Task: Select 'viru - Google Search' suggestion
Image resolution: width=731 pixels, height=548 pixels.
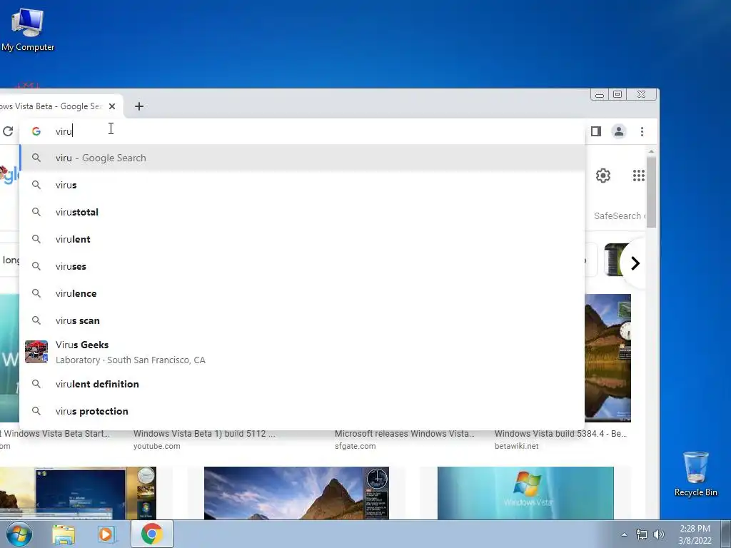Action: tap(302, 158)
